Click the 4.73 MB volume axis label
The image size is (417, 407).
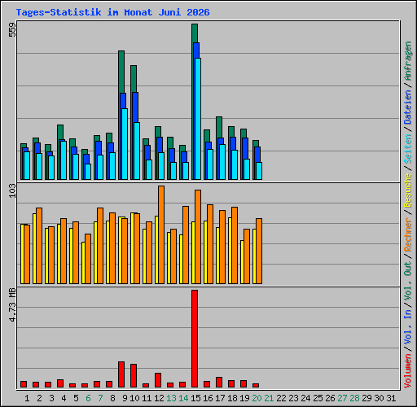point(12,305)
